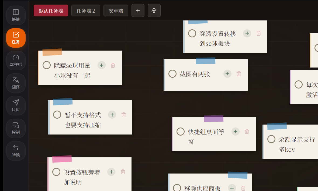Add subtask to 暂不支持格式 card
Image resolution: width=318 pixels, height=191 pixels.
pyautogui.click(x=112, y=115)
